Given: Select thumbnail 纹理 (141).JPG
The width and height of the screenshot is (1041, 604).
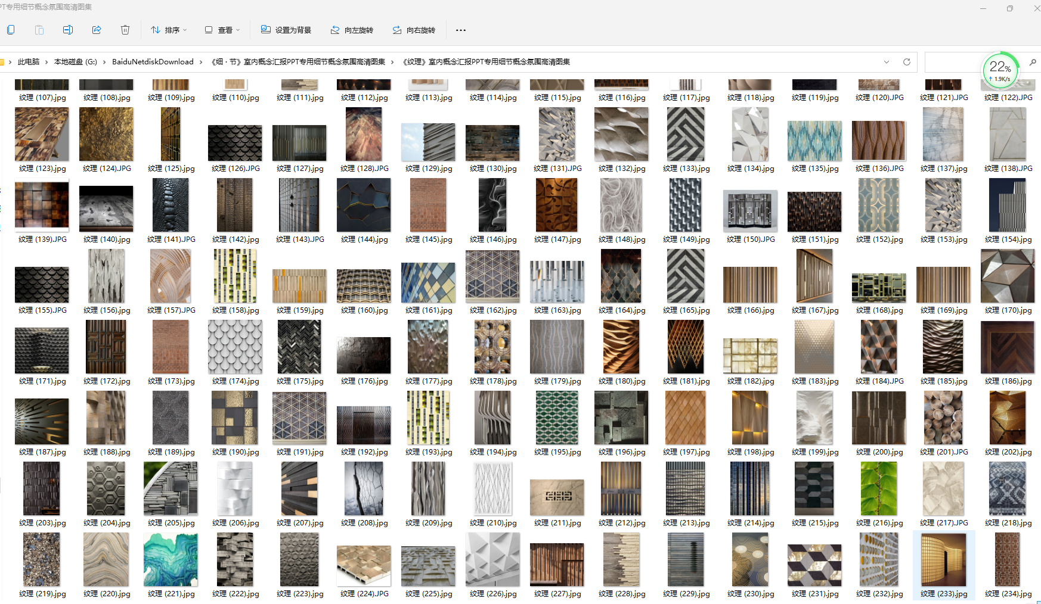Looking at the screenshot, I should point(171,205).
